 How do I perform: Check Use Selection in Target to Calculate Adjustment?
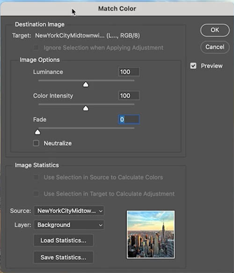[x=36, y=194]
